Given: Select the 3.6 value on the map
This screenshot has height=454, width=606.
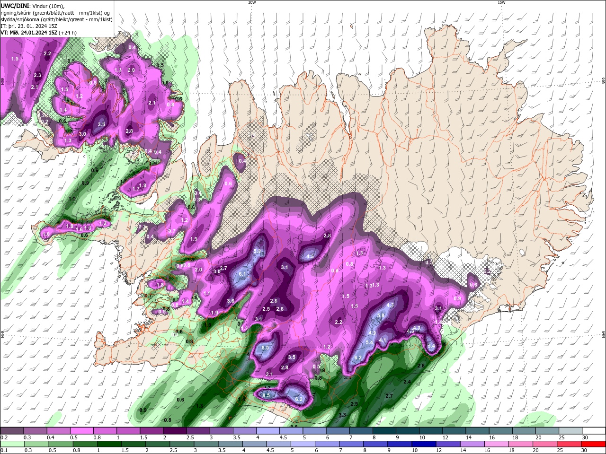Looking at the screenshot, I should (231, 301).
